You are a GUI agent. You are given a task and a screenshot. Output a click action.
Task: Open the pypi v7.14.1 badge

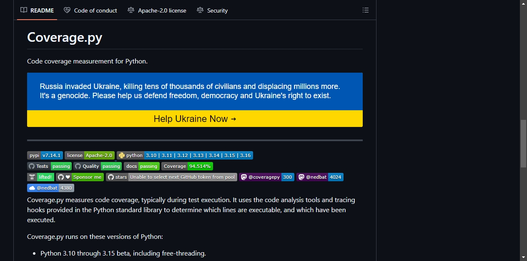point(45,155)
